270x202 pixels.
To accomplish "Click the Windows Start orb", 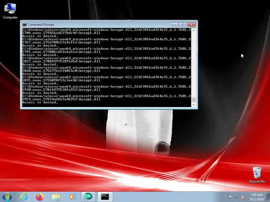I will [x=7, y=197].
